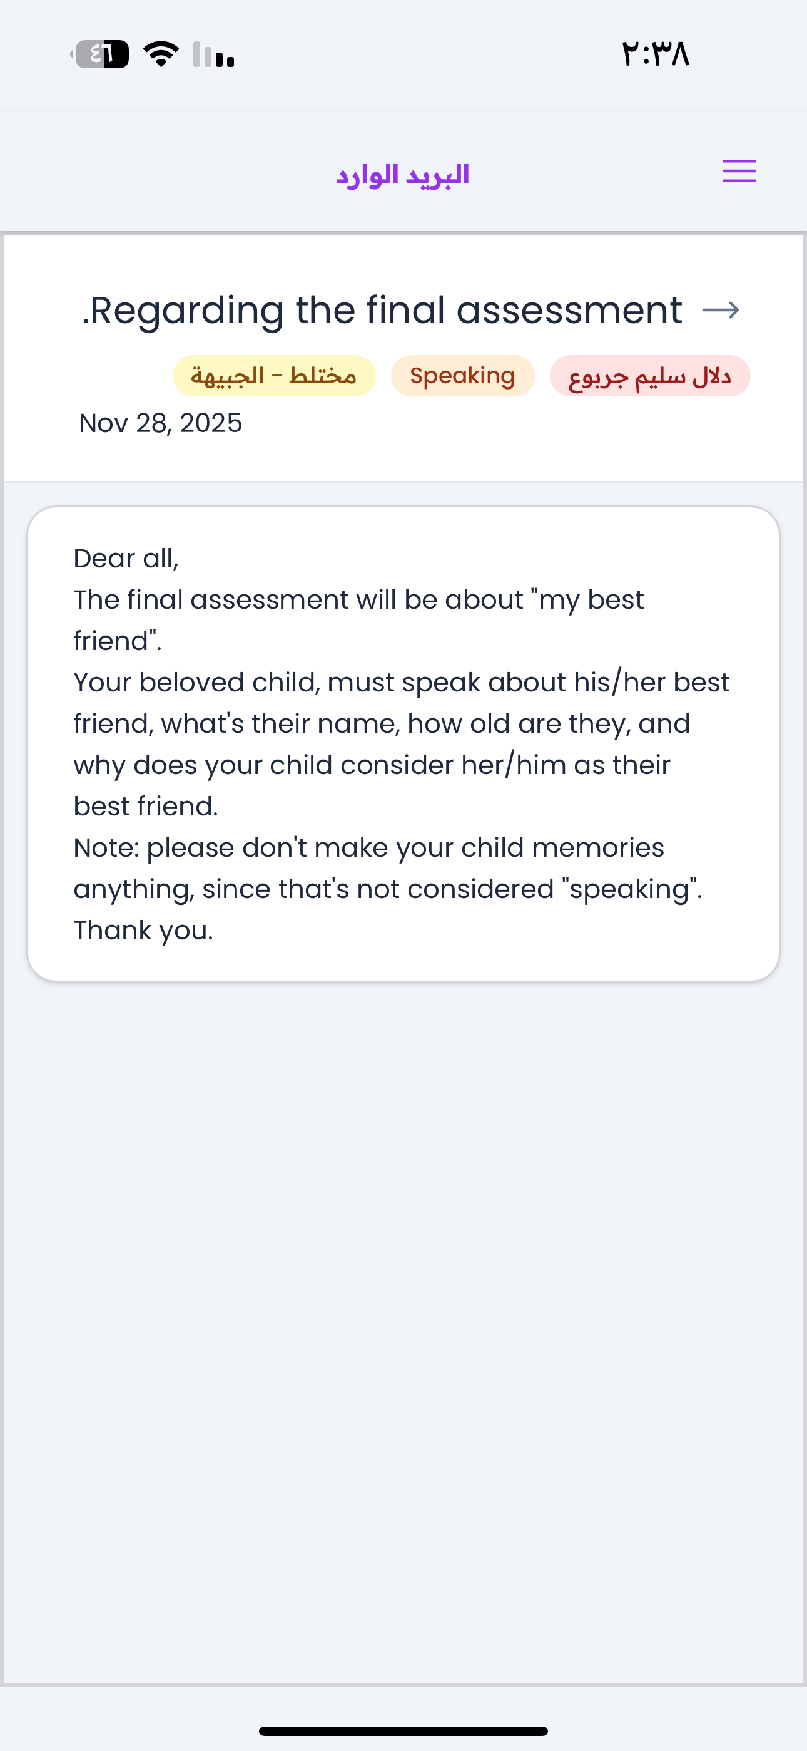The height and width of the screenshot is (1751, 807).
Task: Tap the battery indicator in status bar
Action: coord(101,54)
